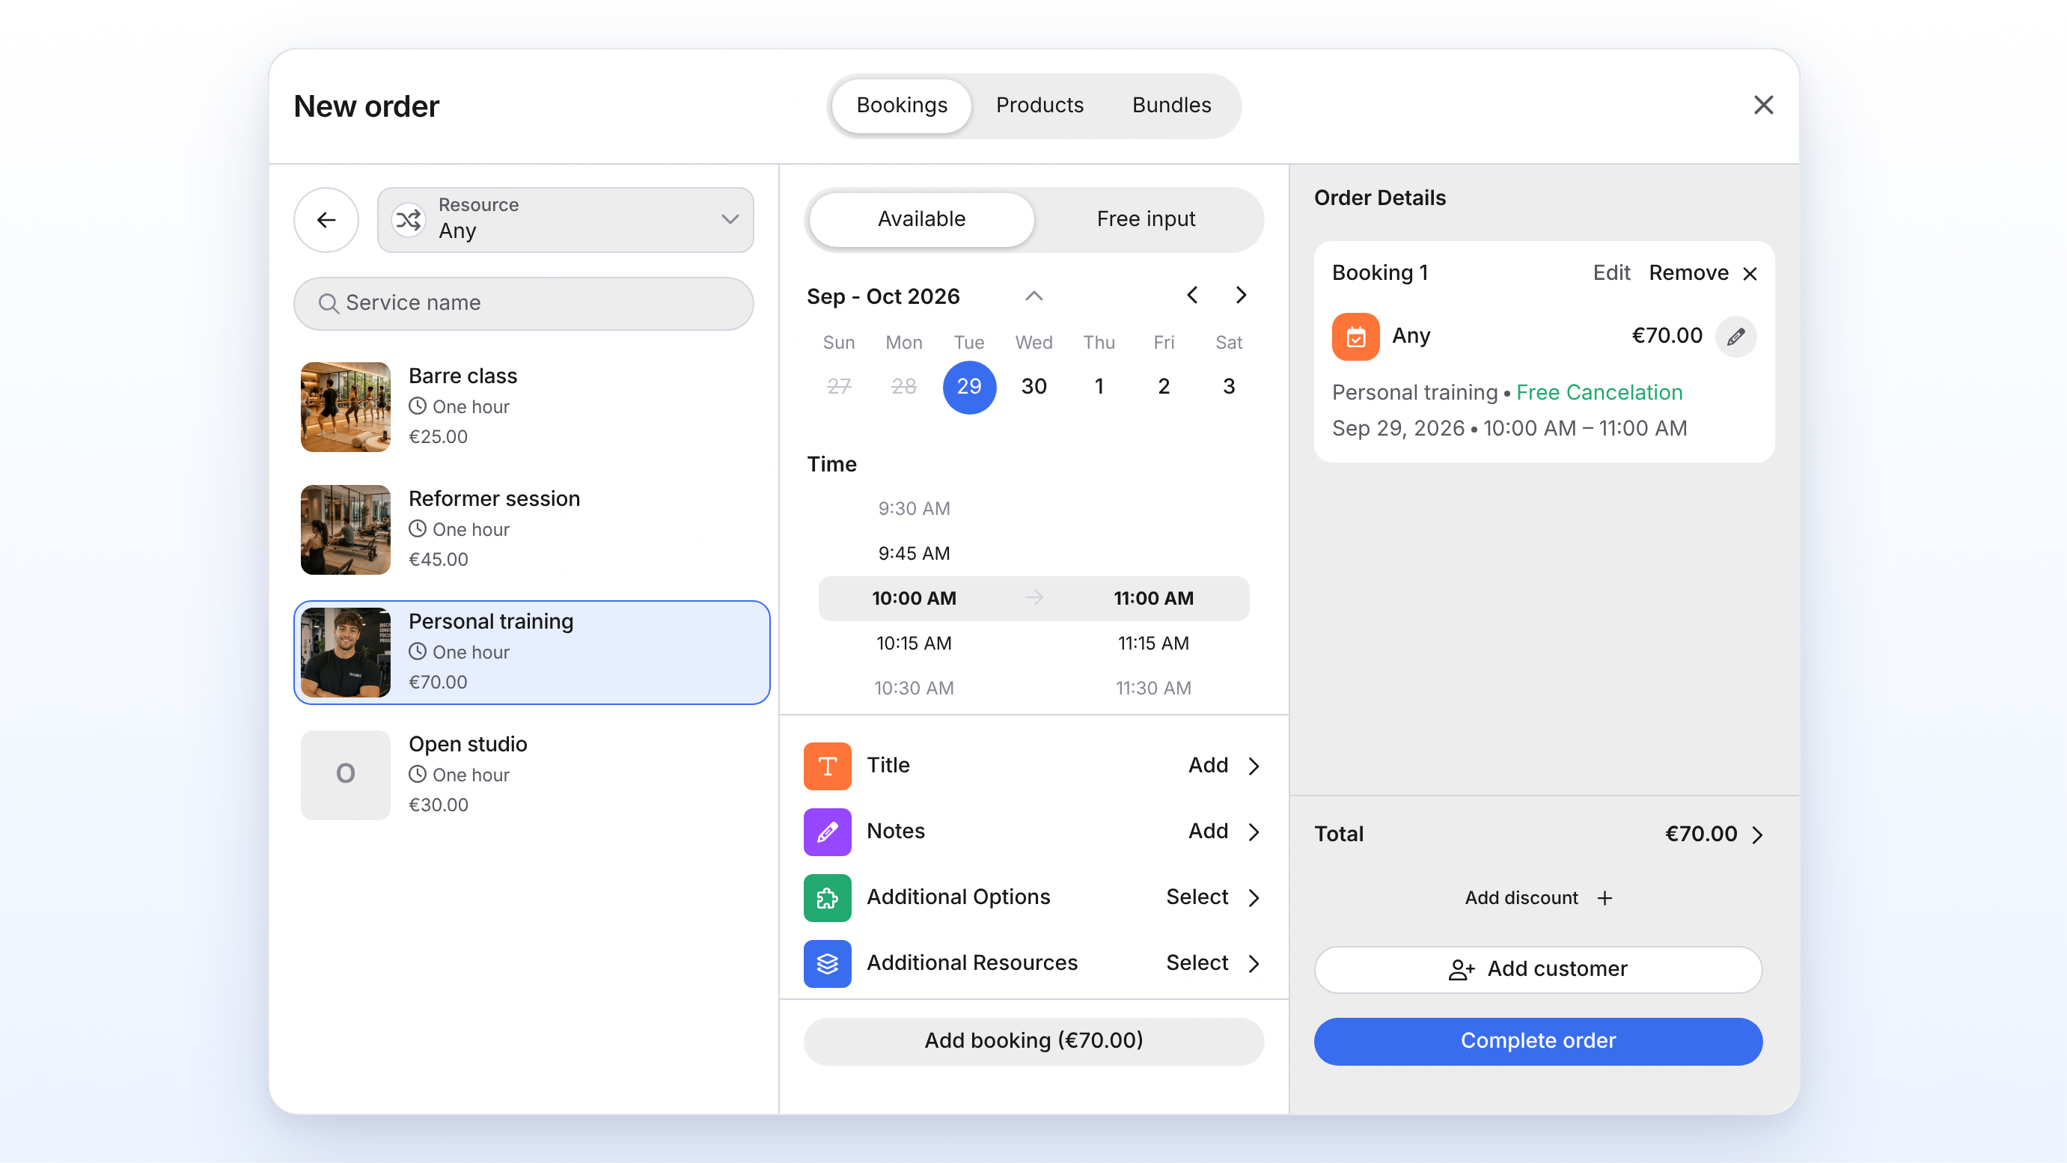The image size is (2067, 1163).
Task: Select the Open studio service
Action: coord(531,775)
